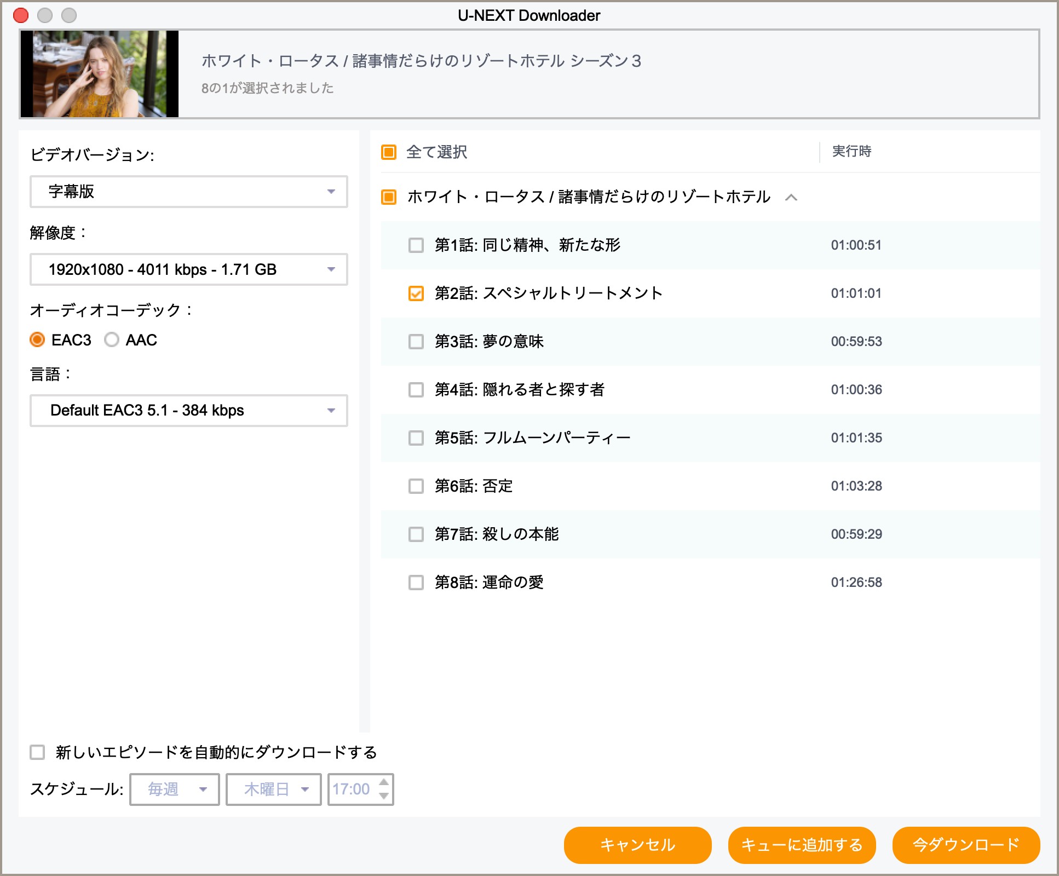Viewport: 1059px width, 876px height.
Task: Enable 全て選択 to select all episodes
Action: [389, 153]
